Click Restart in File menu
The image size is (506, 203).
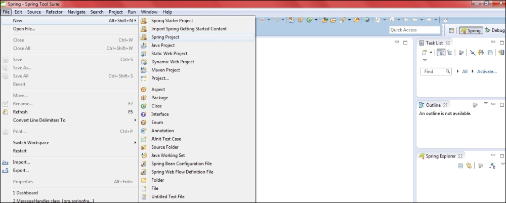69,151
